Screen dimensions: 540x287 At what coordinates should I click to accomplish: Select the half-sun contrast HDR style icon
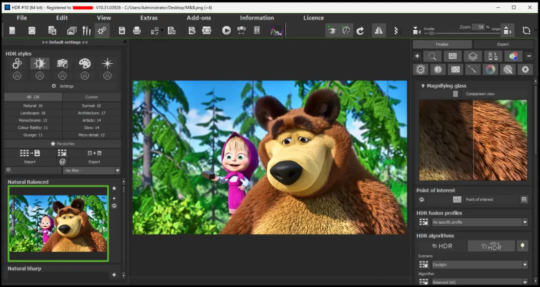pos(39,63)
